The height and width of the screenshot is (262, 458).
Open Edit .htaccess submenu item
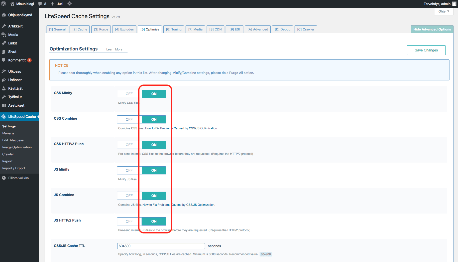(x=13, y=140)
